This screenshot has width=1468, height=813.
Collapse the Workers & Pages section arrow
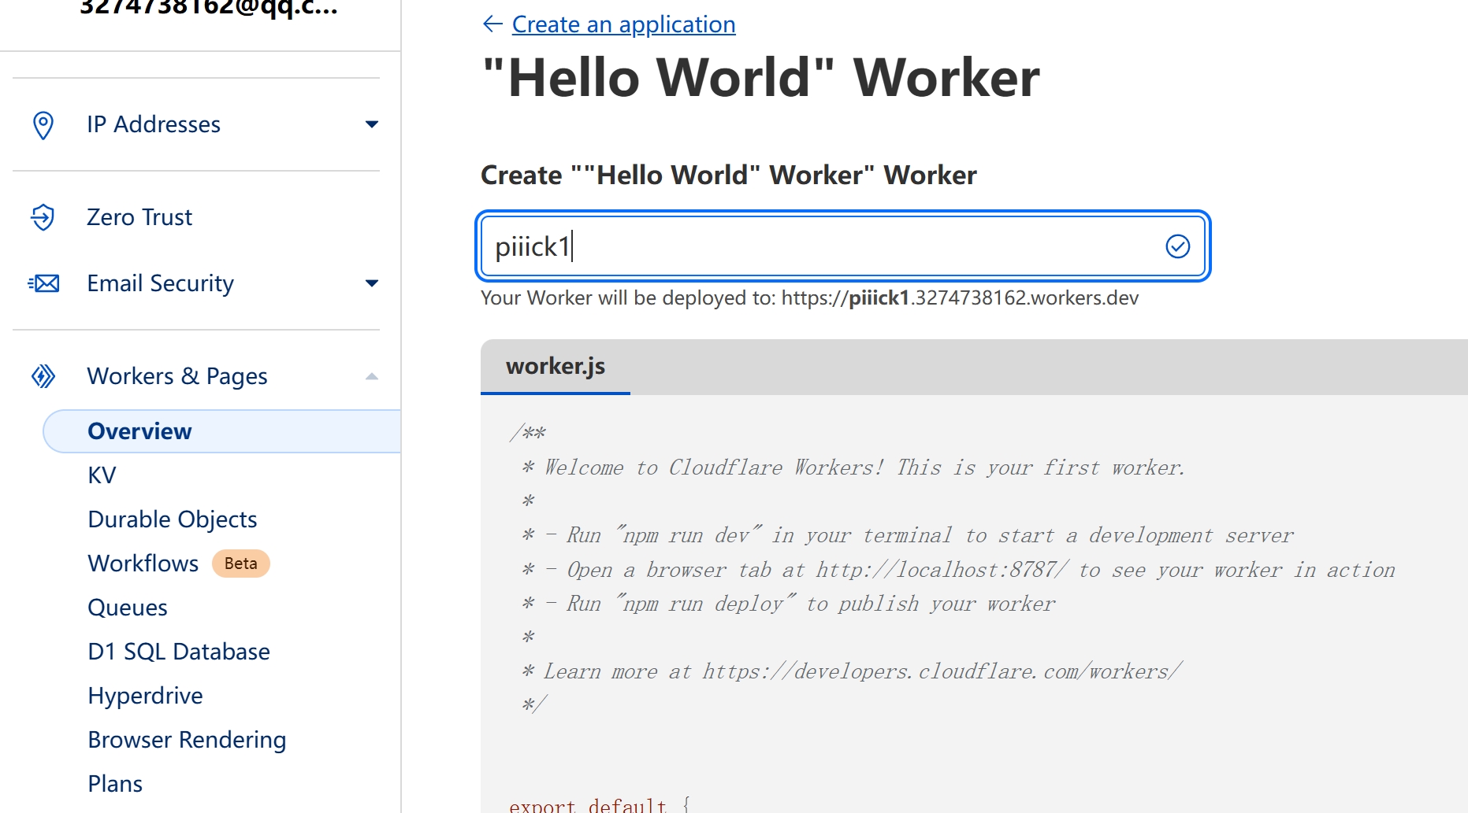tap(372, 376)
